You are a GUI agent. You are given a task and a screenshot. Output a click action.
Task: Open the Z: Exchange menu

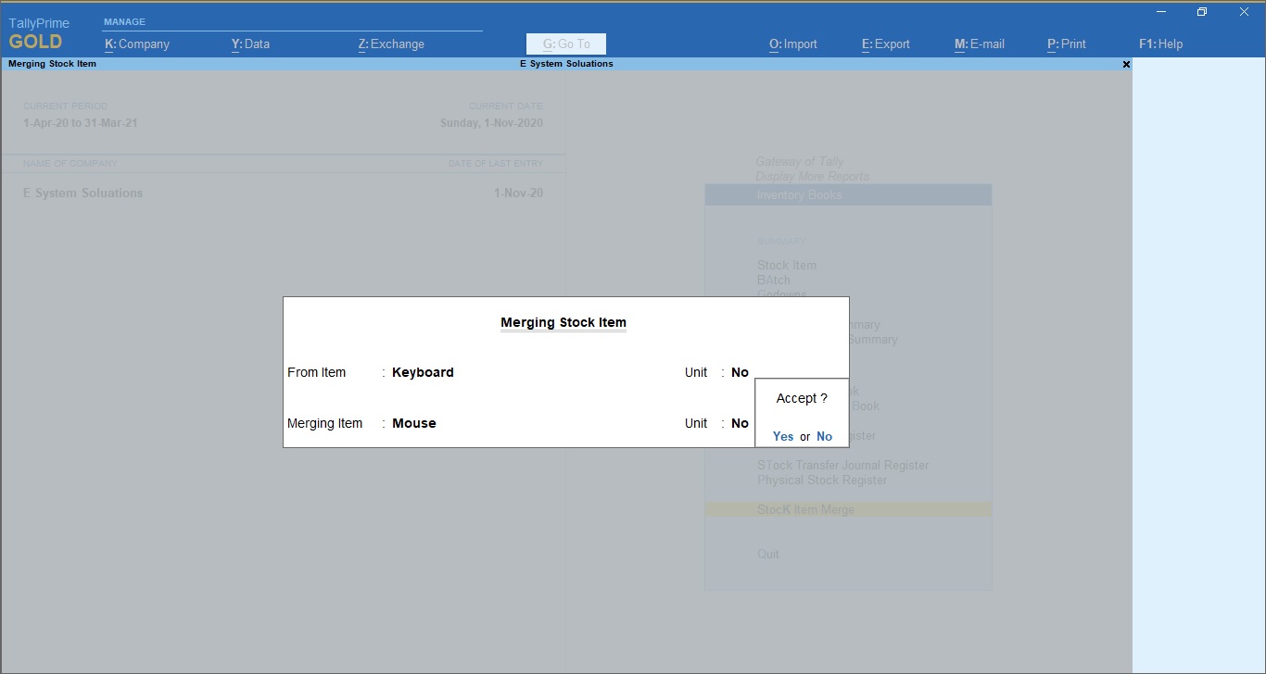tap(391, 44)
